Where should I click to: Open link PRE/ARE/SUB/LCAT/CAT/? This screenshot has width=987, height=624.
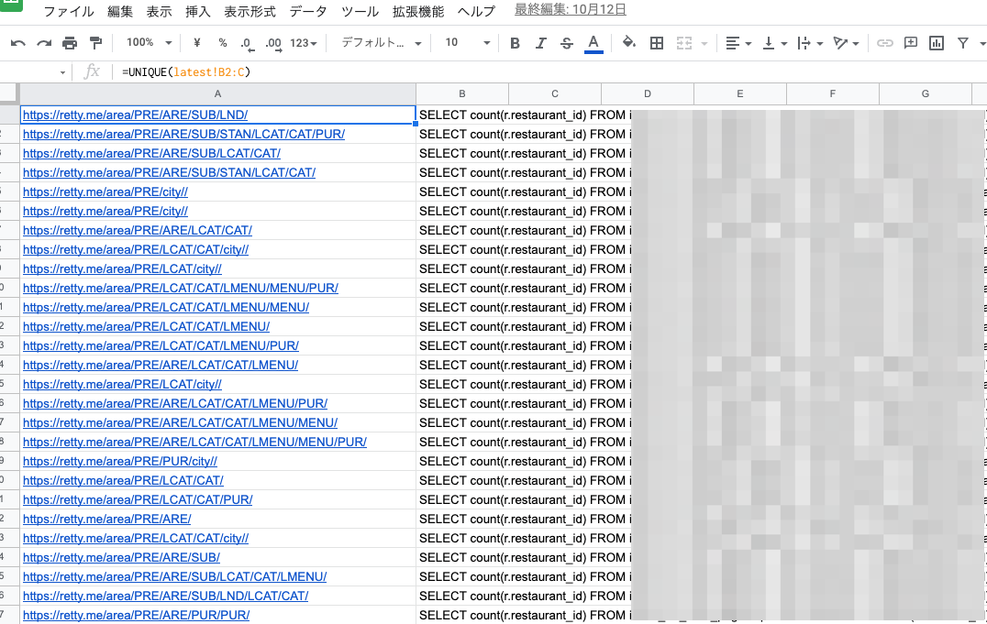point(151,154)
